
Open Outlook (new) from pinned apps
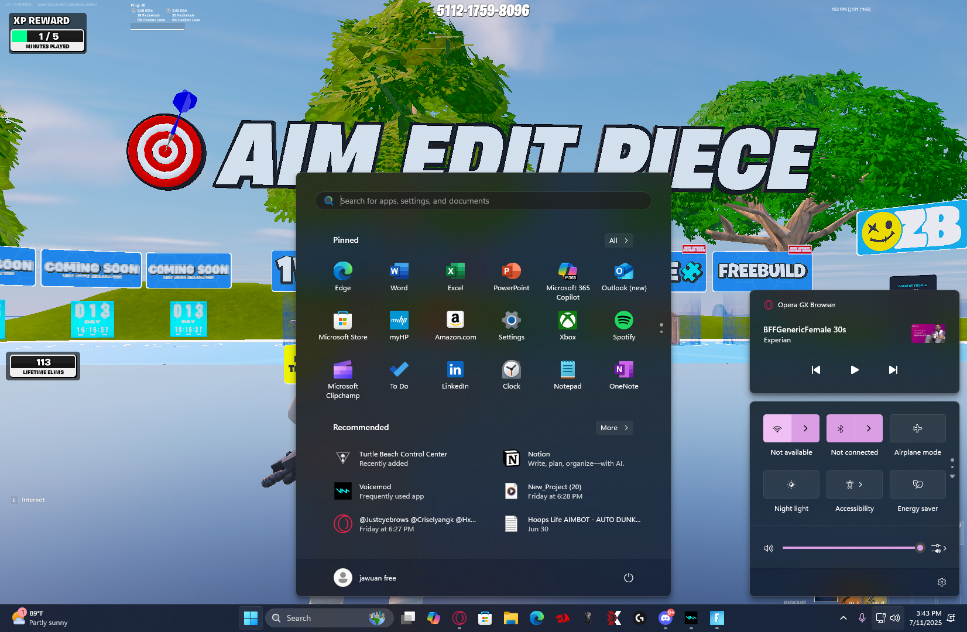tap(623, 276)
